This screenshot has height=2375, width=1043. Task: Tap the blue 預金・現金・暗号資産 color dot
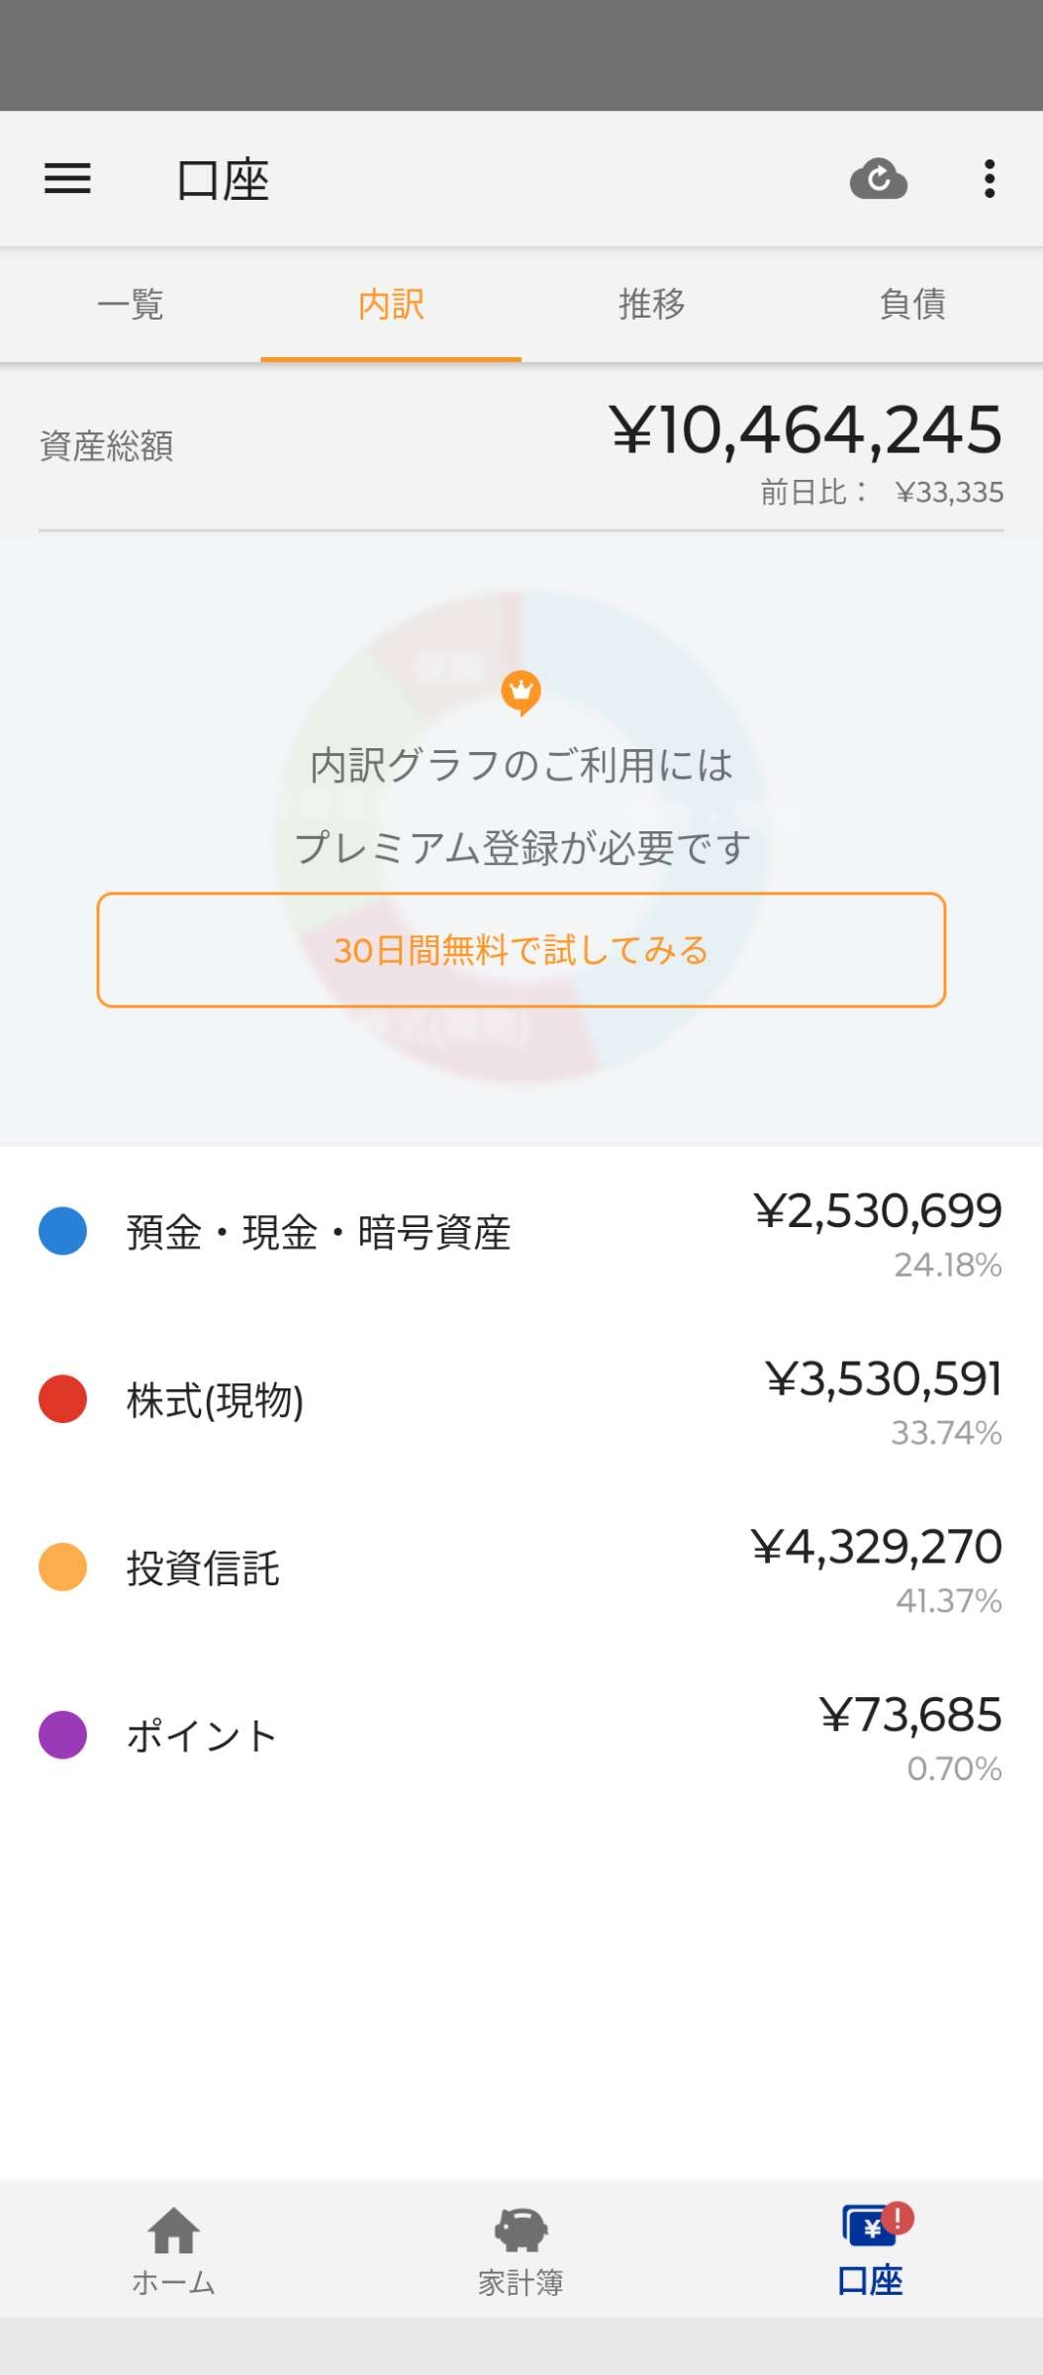click(62, 1231)
